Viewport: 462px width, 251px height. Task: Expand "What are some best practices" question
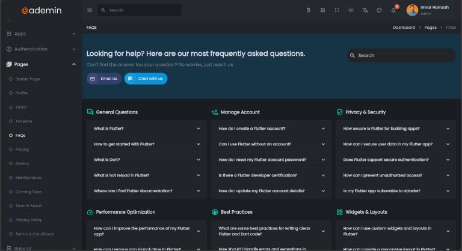point(271,231)
